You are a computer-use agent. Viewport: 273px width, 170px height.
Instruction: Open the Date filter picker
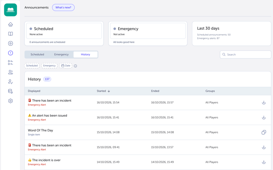tap(66, 66)
